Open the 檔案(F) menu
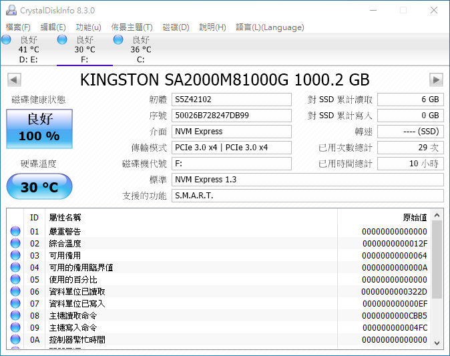The image size is (450, 356). click(x=18, y=27)
